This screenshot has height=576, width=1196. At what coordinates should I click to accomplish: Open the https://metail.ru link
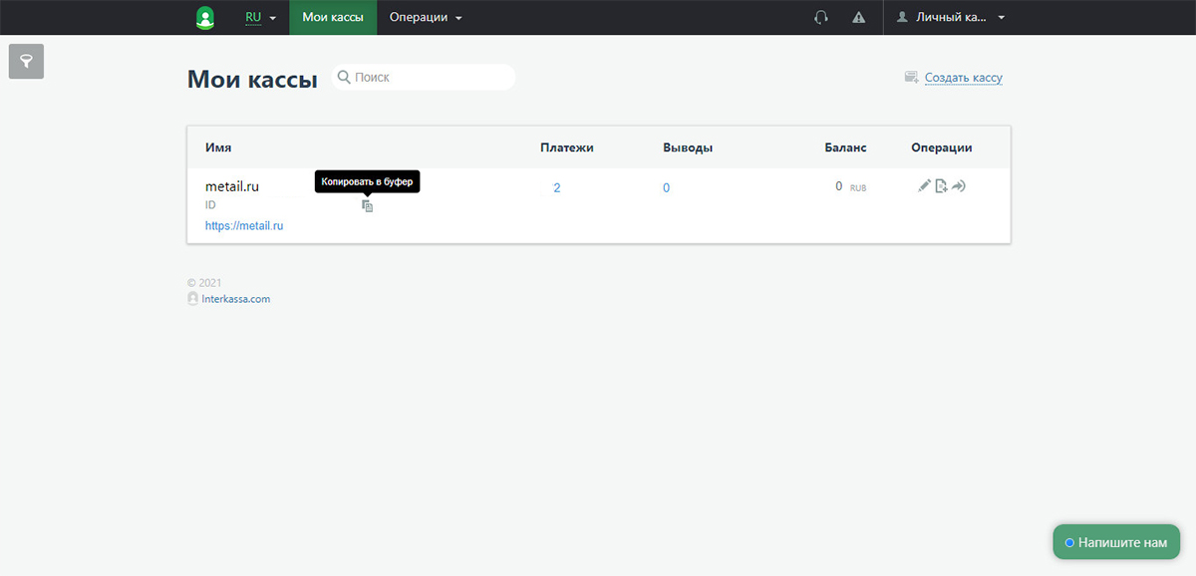click(244, 226)
